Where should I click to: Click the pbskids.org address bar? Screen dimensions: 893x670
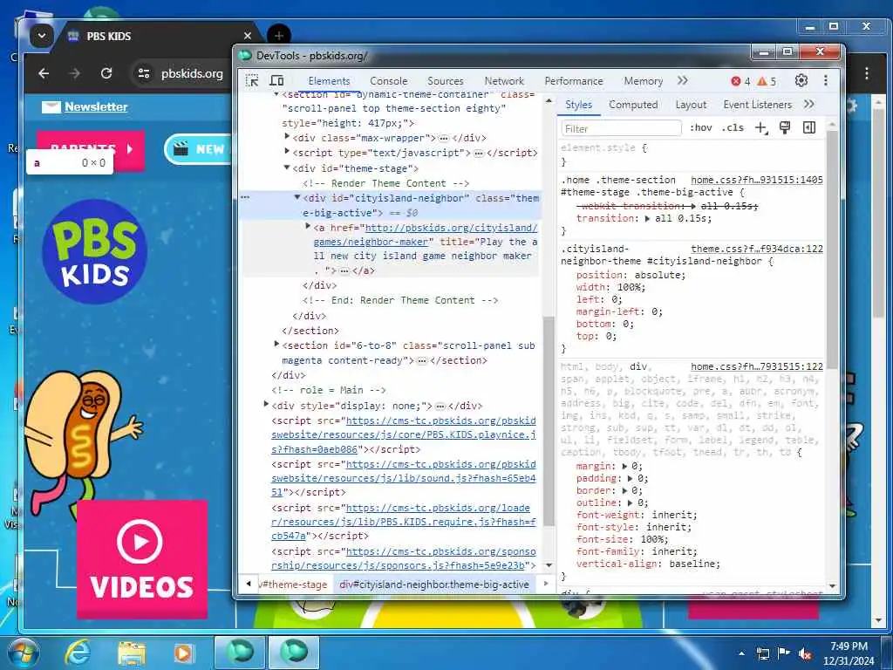point(192,73)
